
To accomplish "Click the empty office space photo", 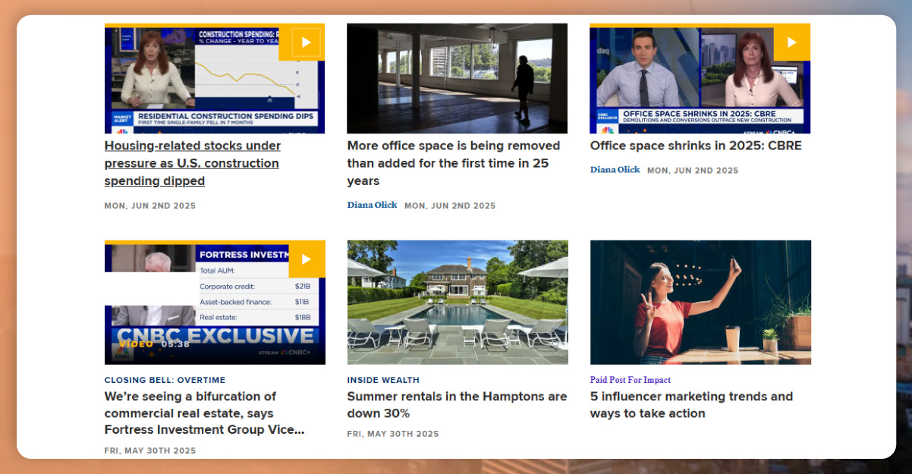I will click(x=457, y=78).
